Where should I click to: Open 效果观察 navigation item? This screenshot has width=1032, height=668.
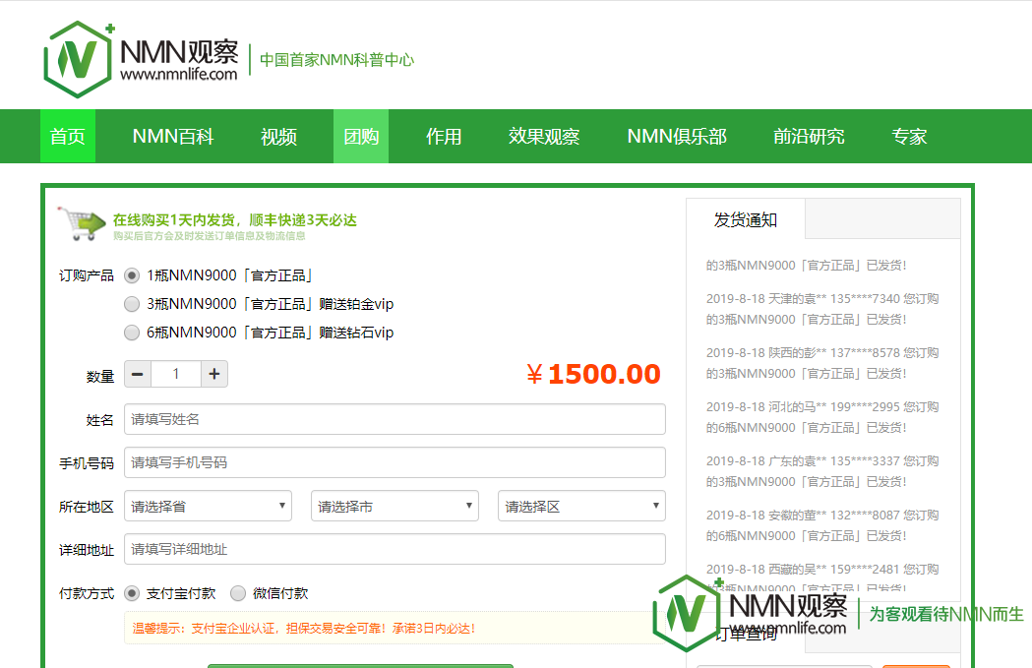pyautogui.click(x=544, y=136)
